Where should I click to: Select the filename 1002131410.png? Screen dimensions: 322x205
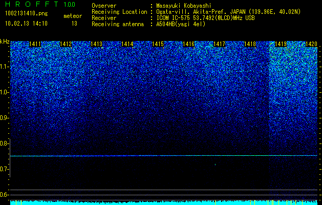click(27, 13)
